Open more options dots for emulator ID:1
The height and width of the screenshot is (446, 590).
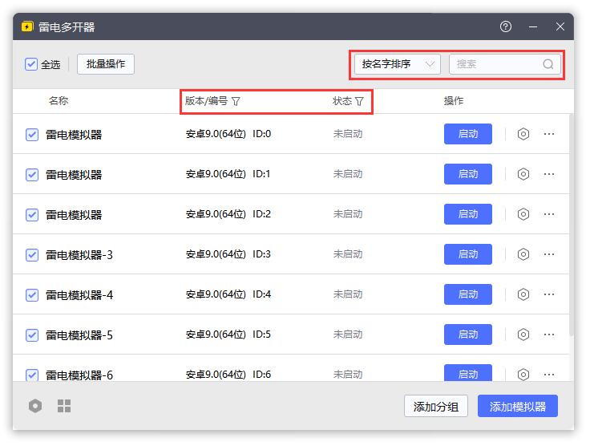(549, 174)
